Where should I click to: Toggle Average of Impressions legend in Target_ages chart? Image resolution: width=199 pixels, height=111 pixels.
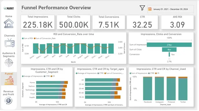86,73
